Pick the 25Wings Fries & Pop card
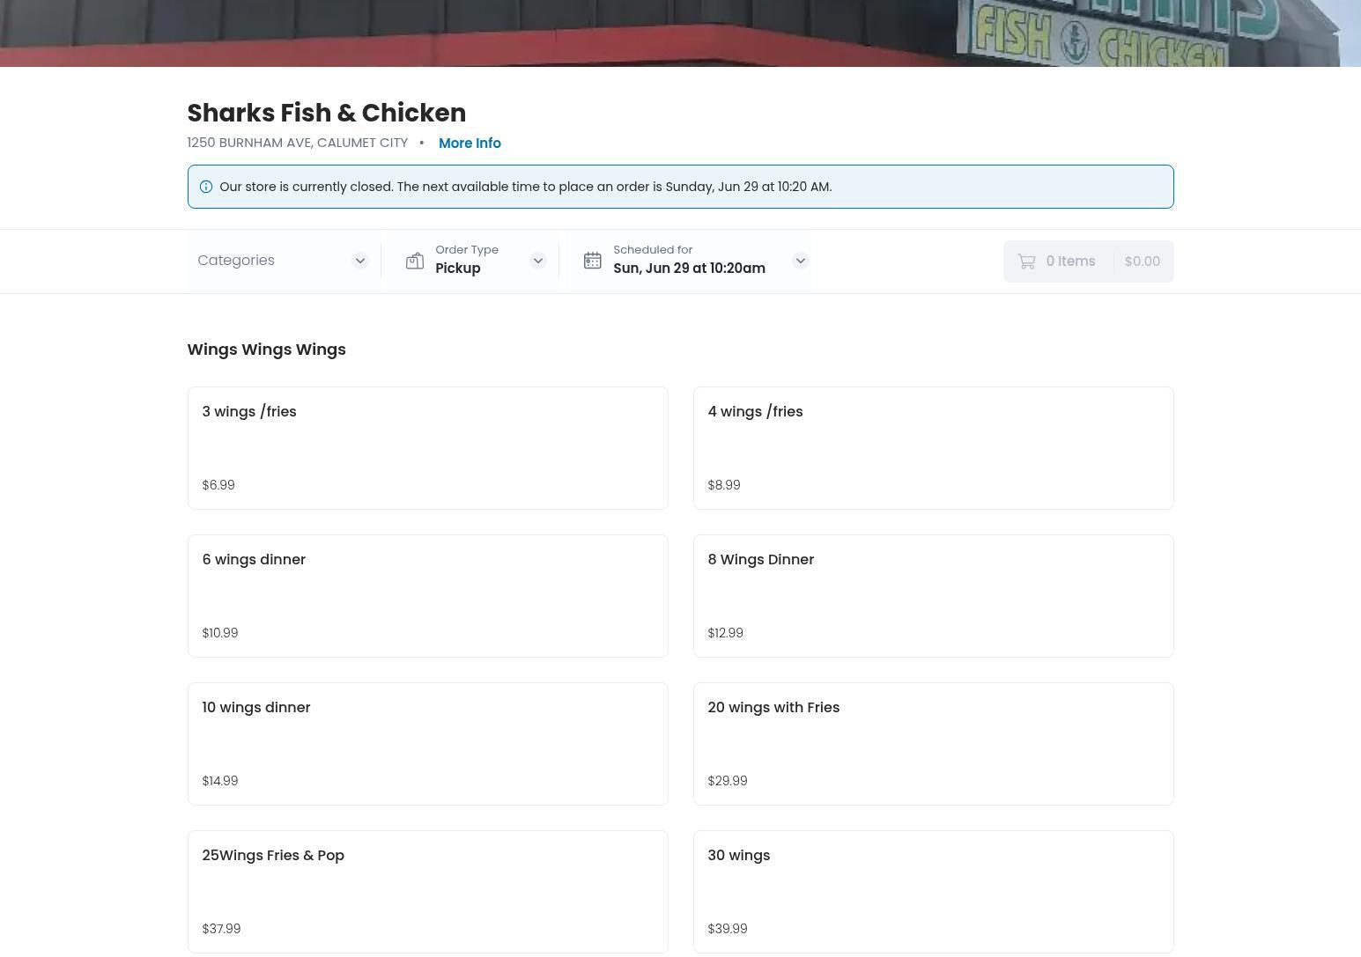The width and height of the screenshot is (1361, 957). [x=427, y=892]
